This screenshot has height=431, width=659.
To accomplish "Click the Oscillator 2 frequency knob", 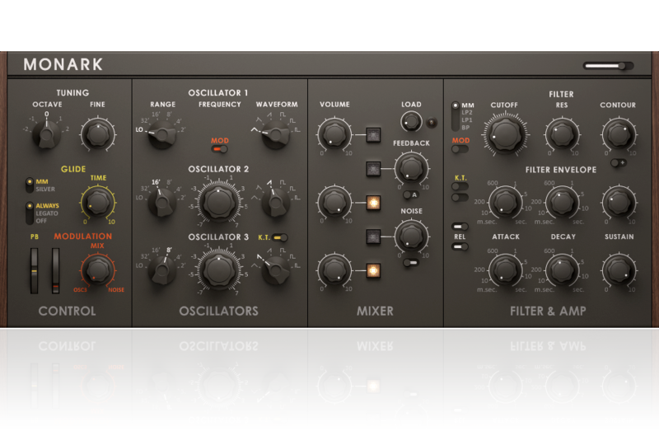I will click(x=219, y=202).
